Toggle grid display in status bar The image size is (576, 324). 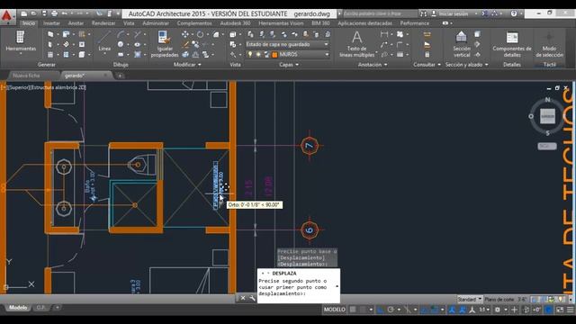tap(353, 310)
